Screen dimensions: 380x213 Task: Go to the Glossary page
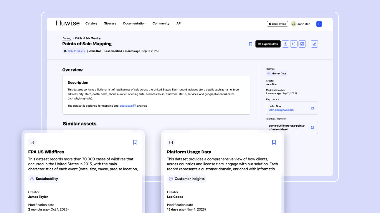pyautogui.click(x=110, y=24)
